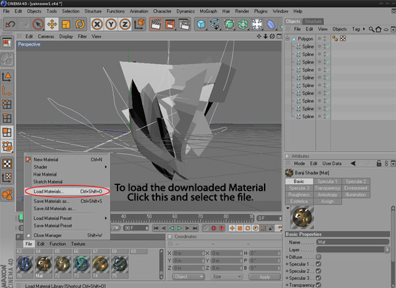The width and height of the screenshot is (396, 288).
Task: Open the Render menu
Action: point(242,11)
